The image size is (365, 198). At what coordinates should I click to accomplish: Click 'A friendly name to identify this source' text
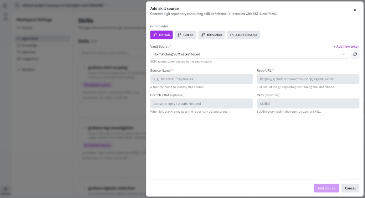pyautogui.click(x=177, y=87)
